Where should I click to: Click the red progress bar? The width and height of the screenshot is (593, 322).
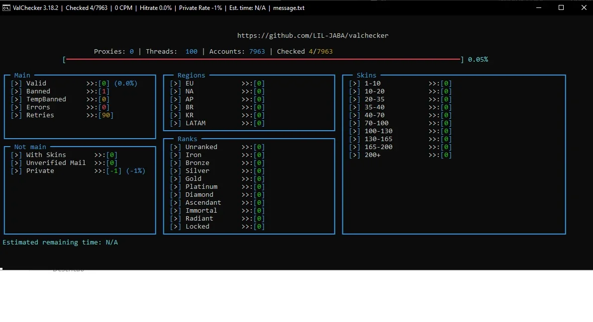tap(263, 59)
